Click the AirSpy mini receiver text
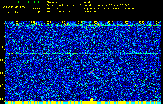Viewport: 163px width, 104px height. pos(108,9)
